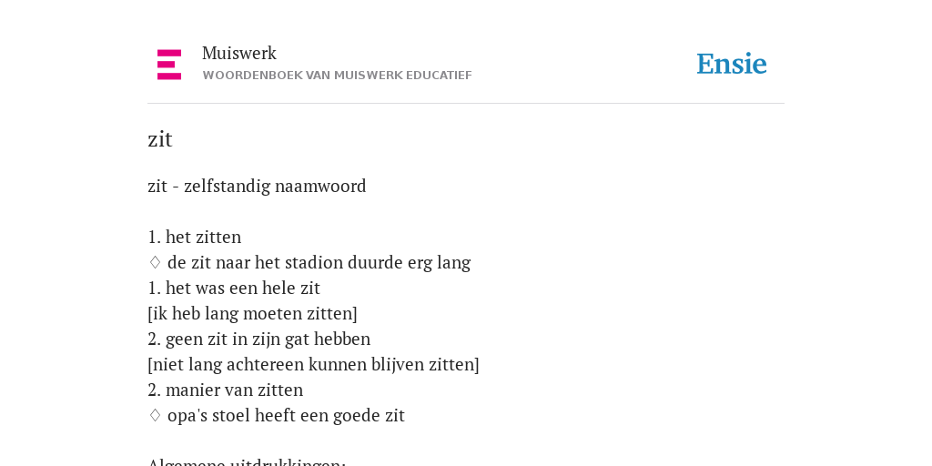
Task: Click the phrase 'het was een hele zit'
Action: click(x=242, y=289)
